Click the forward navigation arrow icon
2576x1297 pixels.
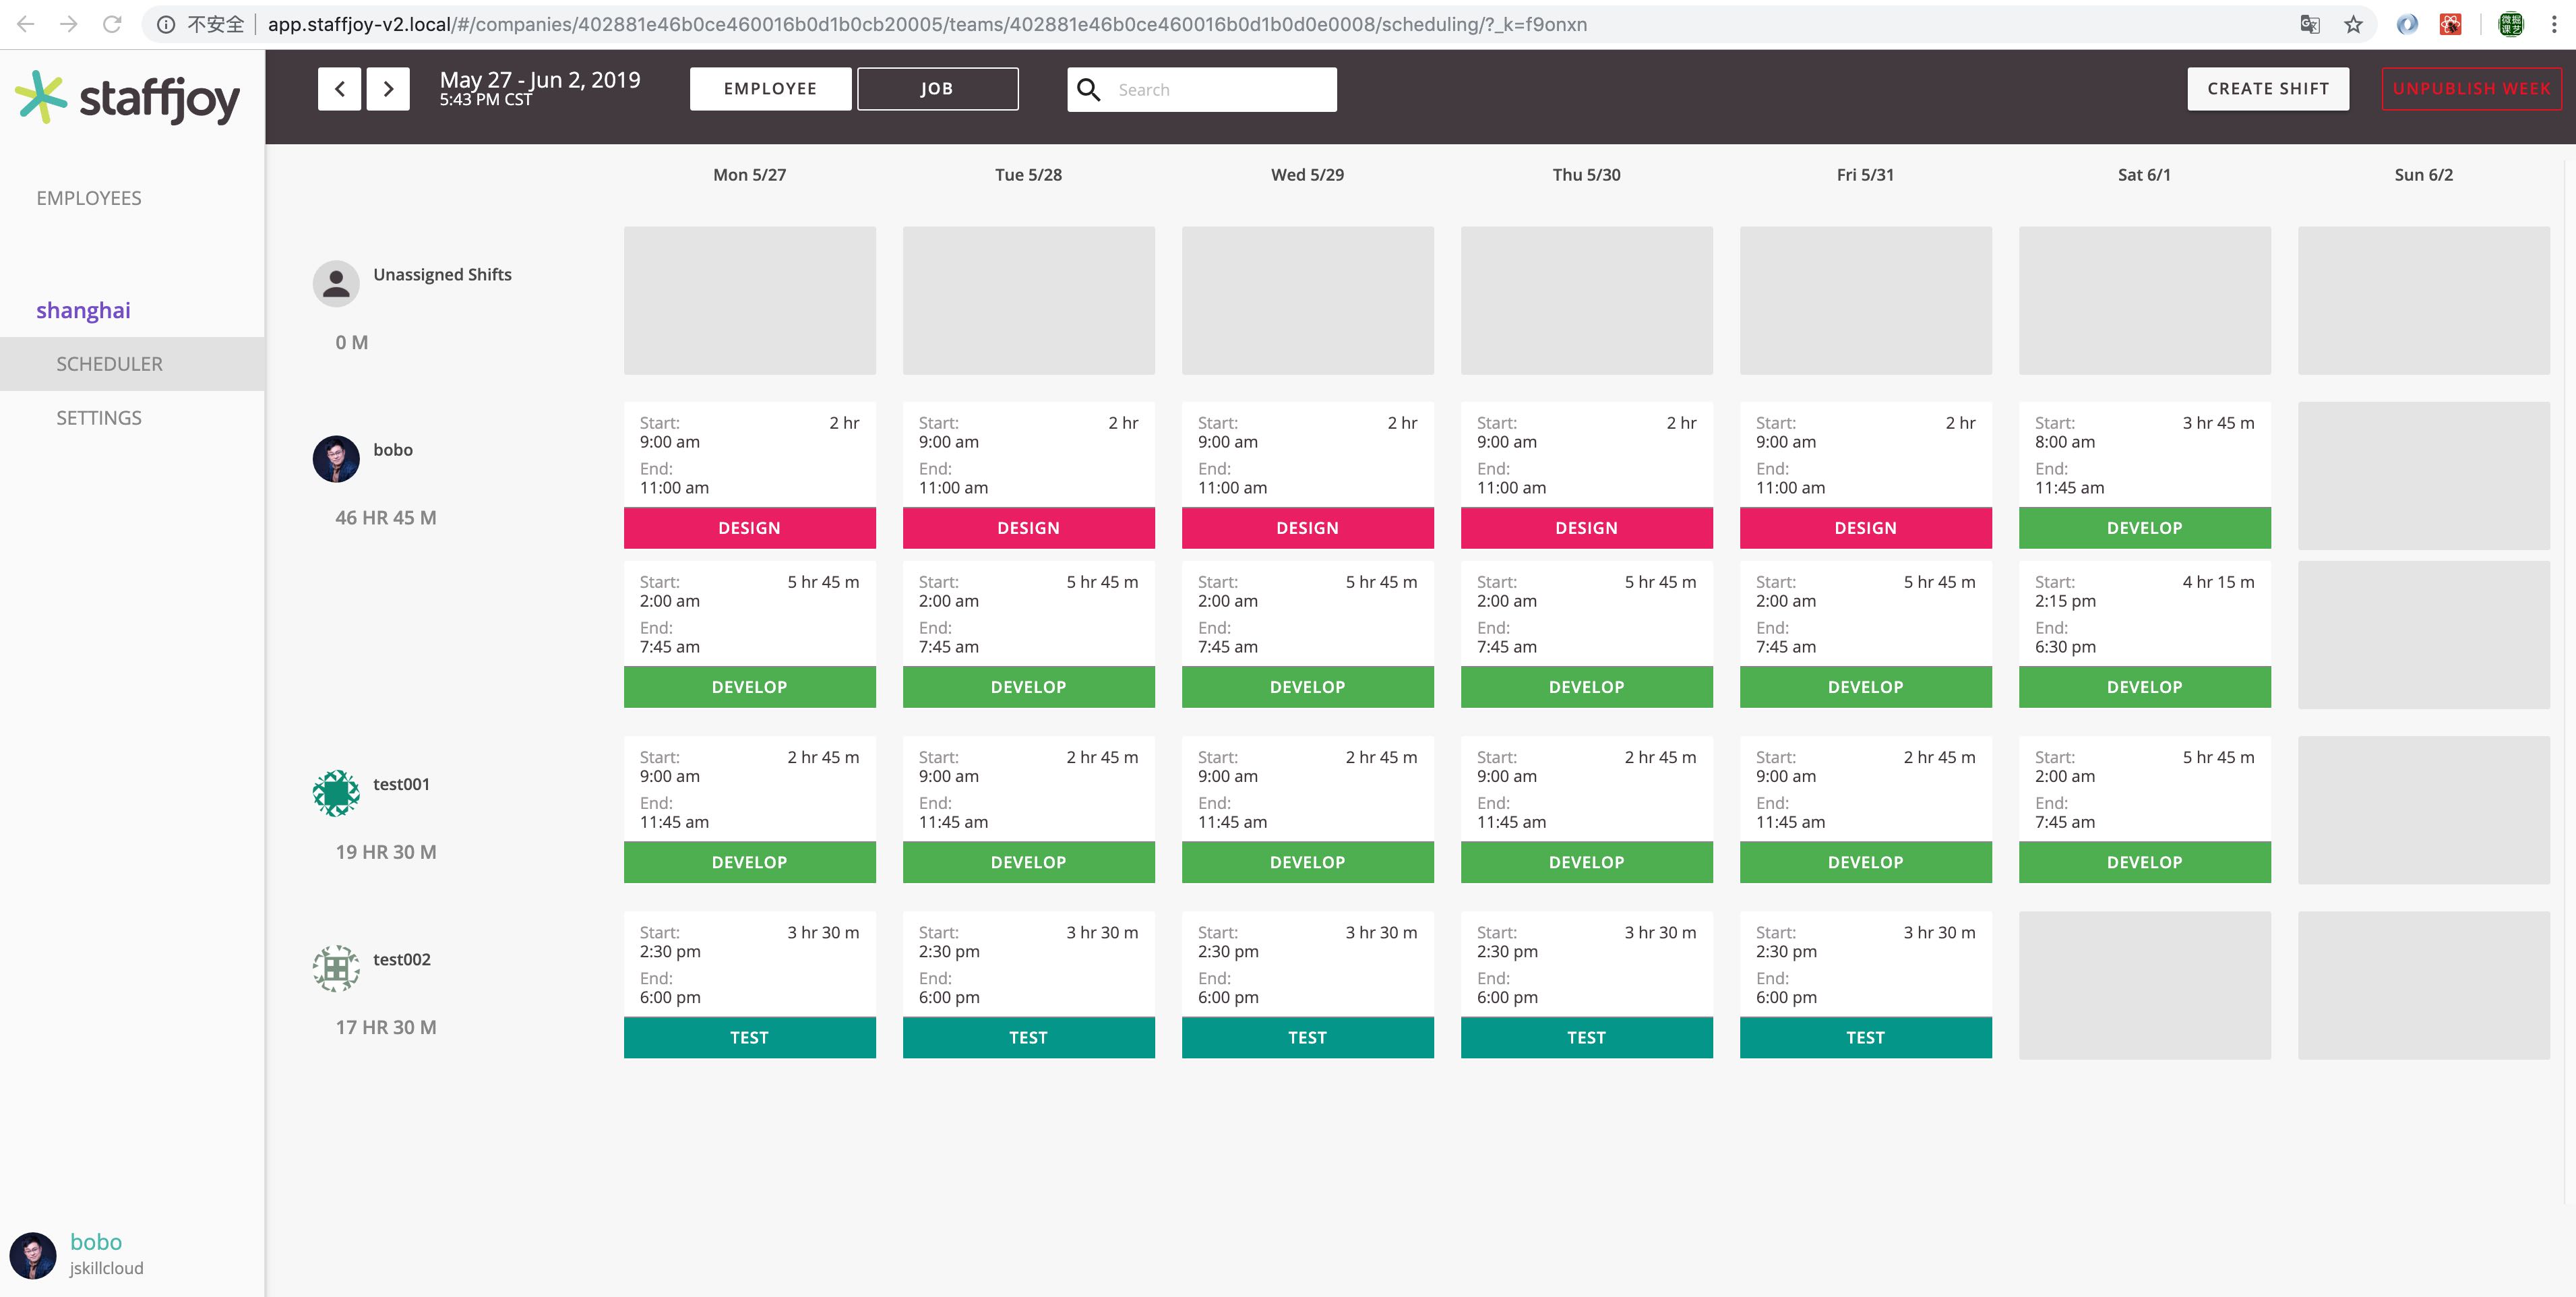[390, 88]
